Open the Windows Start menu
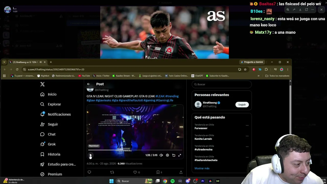The image size is (327, 184). click(111, 181)
